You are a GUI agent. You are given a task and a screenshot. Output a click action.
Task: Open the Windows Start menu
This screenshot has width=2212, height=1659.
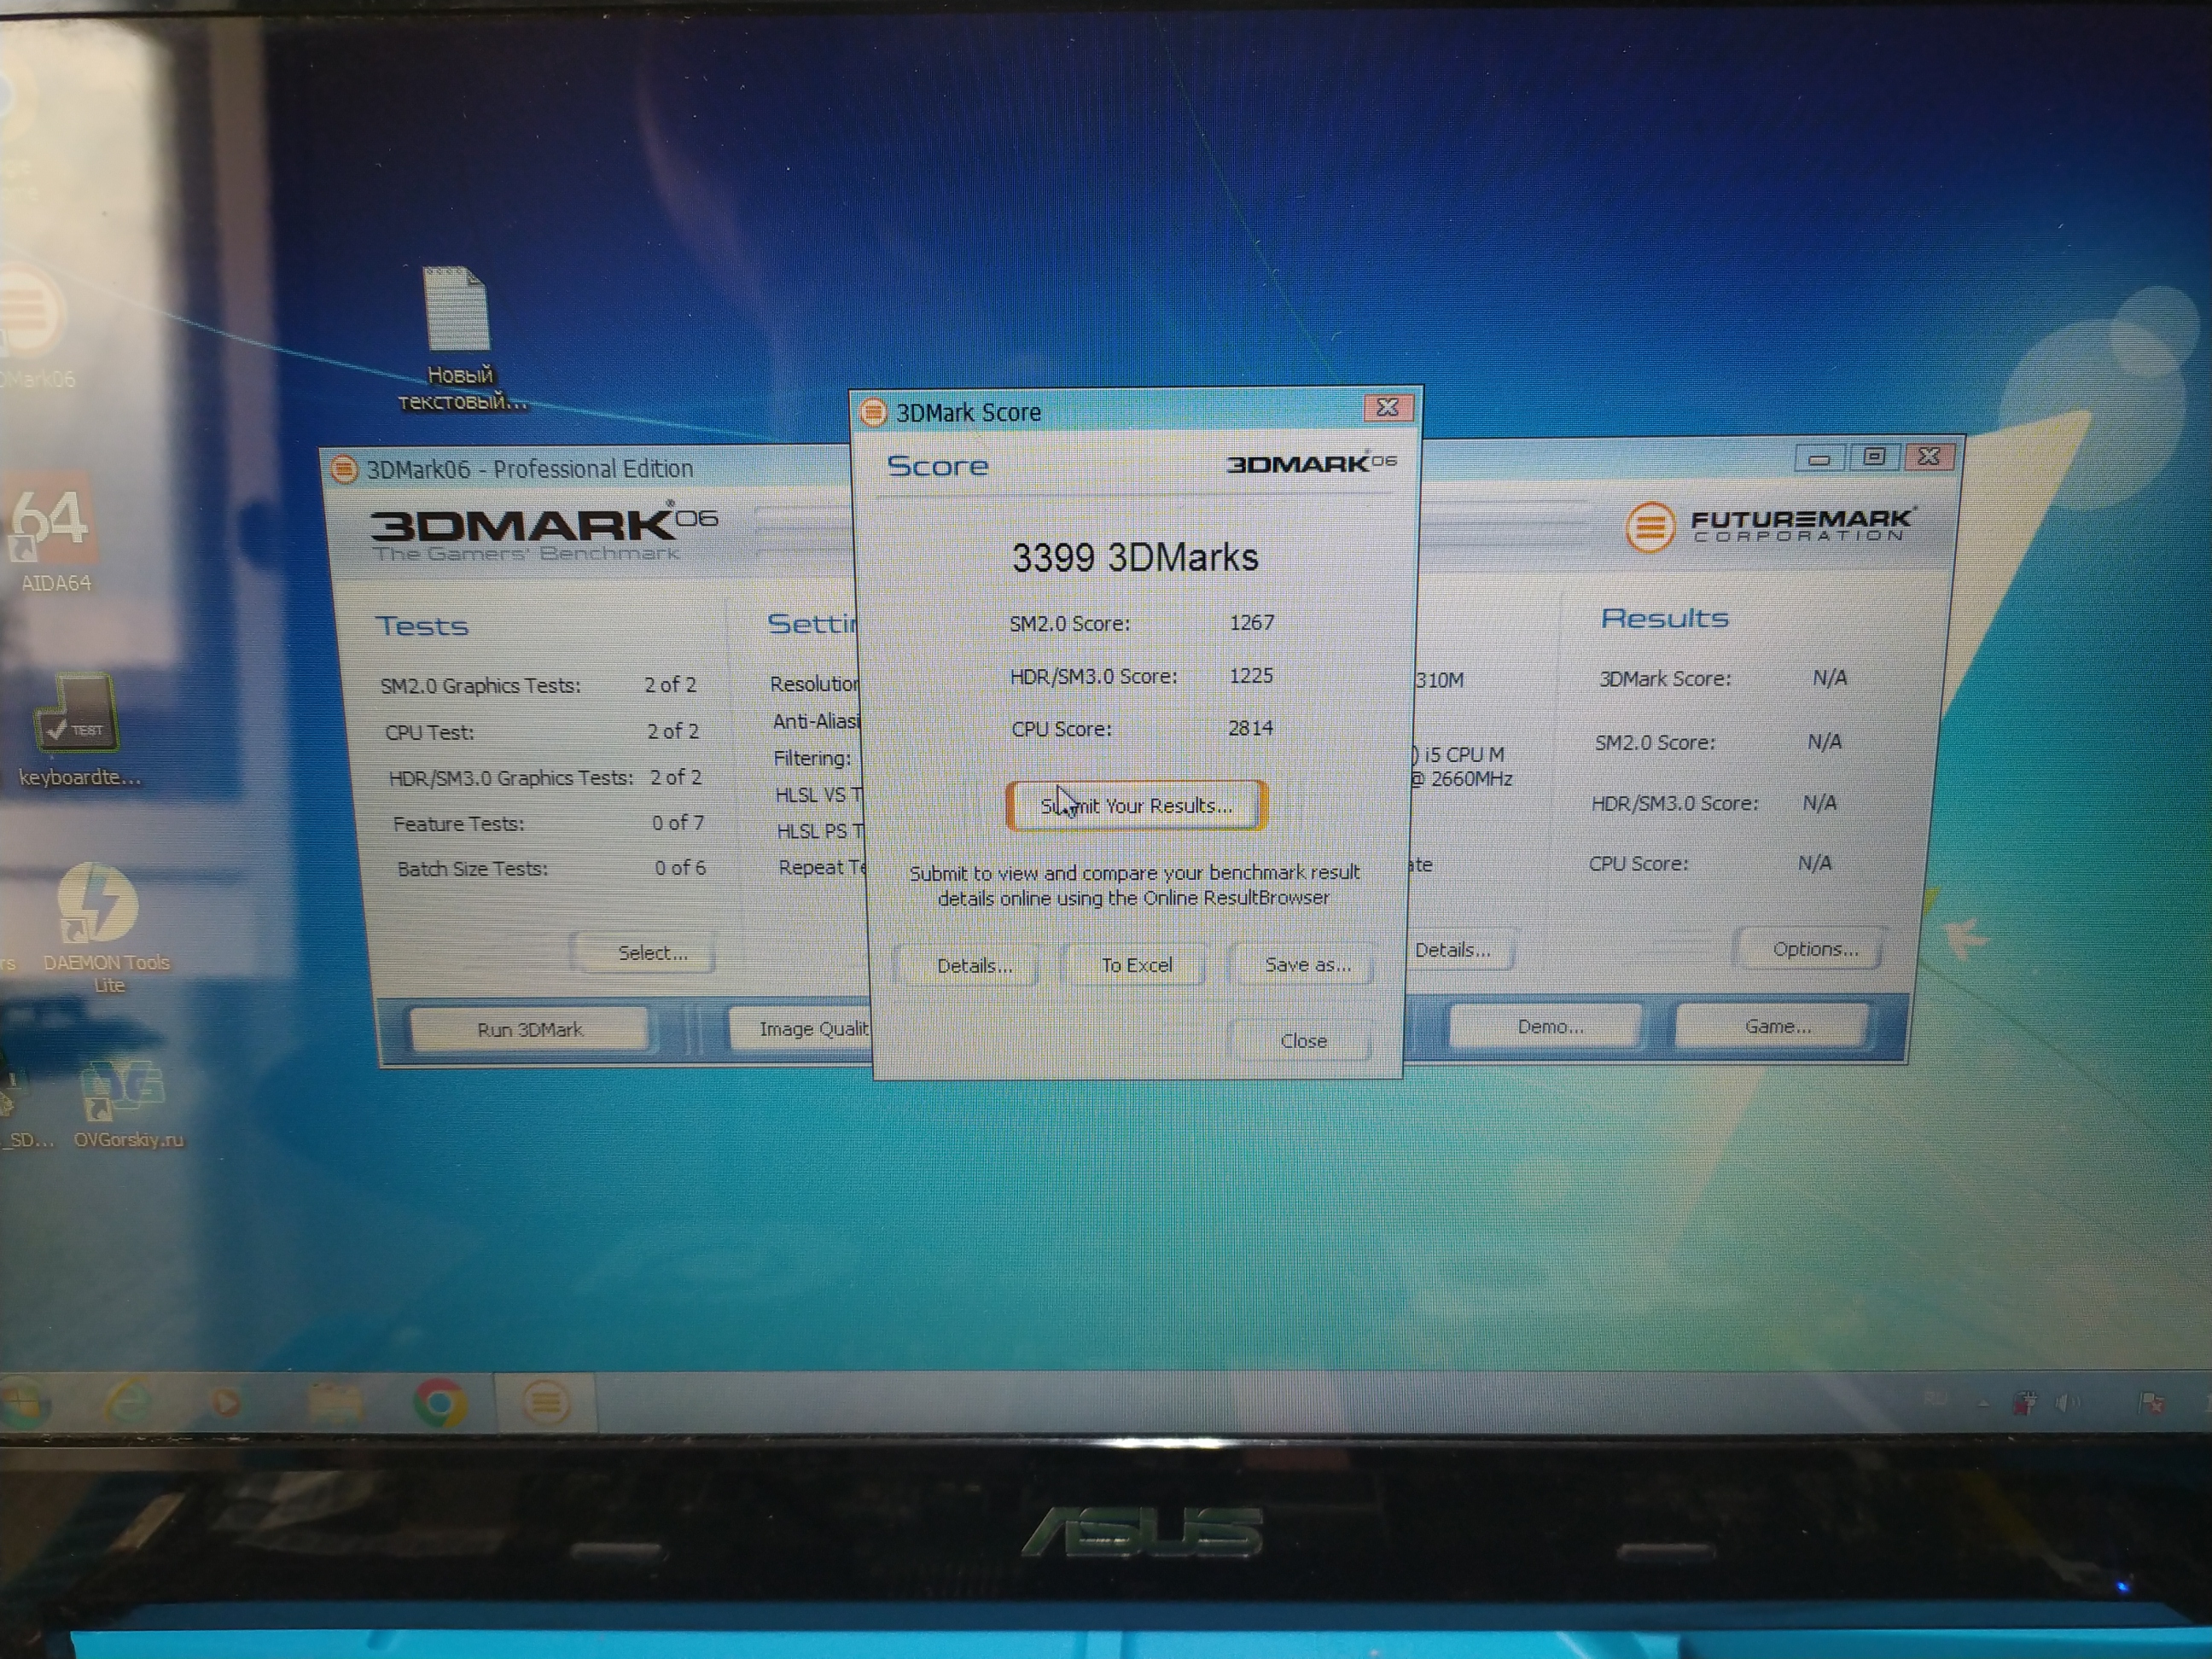point(22,1404)
